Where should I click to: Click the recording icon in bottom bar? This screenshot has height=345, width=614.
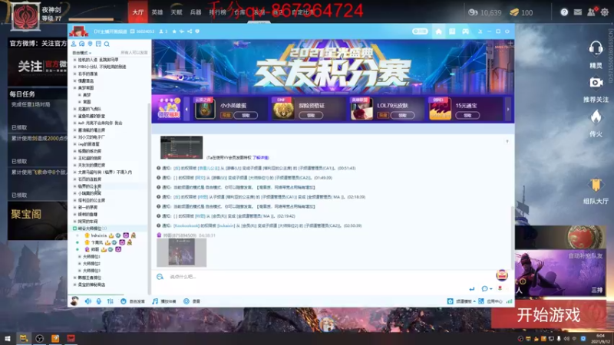point(187,301)
